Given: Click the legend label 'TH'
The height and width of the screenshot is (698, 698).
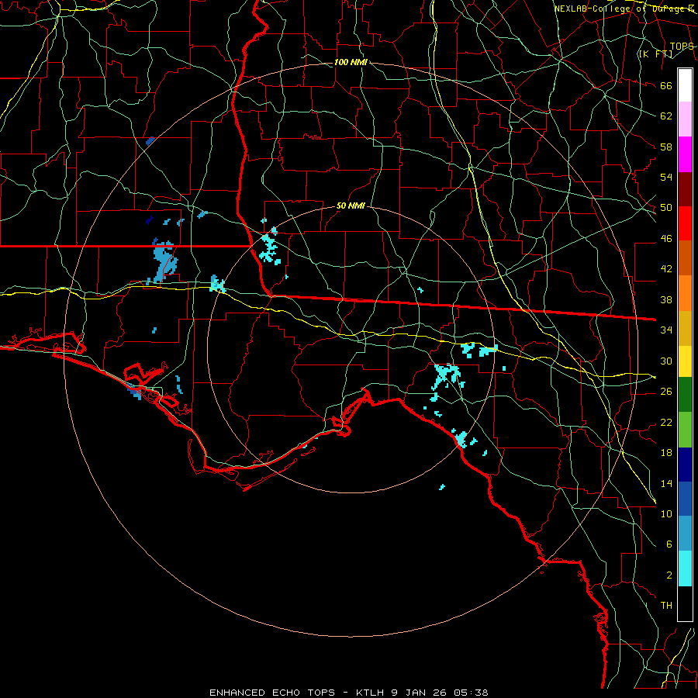Looking at the screenshot, I should click(x=666, y=606).
